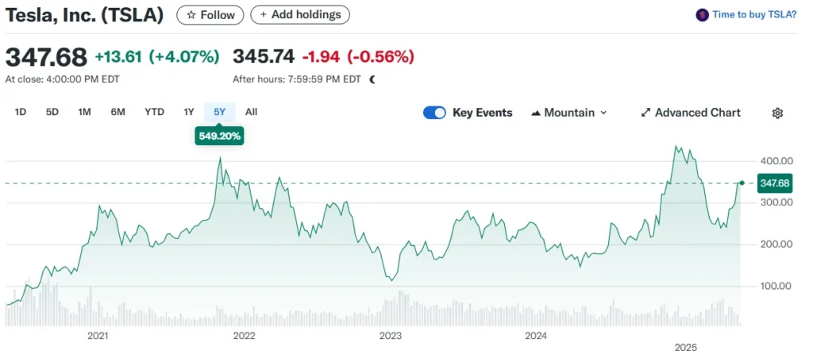Select the 1D time range
813x358 pixels.
(20, 112)
